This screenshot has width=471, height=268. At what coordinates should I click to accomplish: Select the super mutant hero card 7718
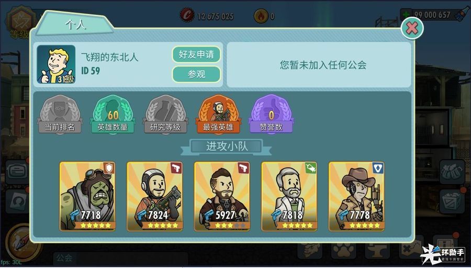87,196
